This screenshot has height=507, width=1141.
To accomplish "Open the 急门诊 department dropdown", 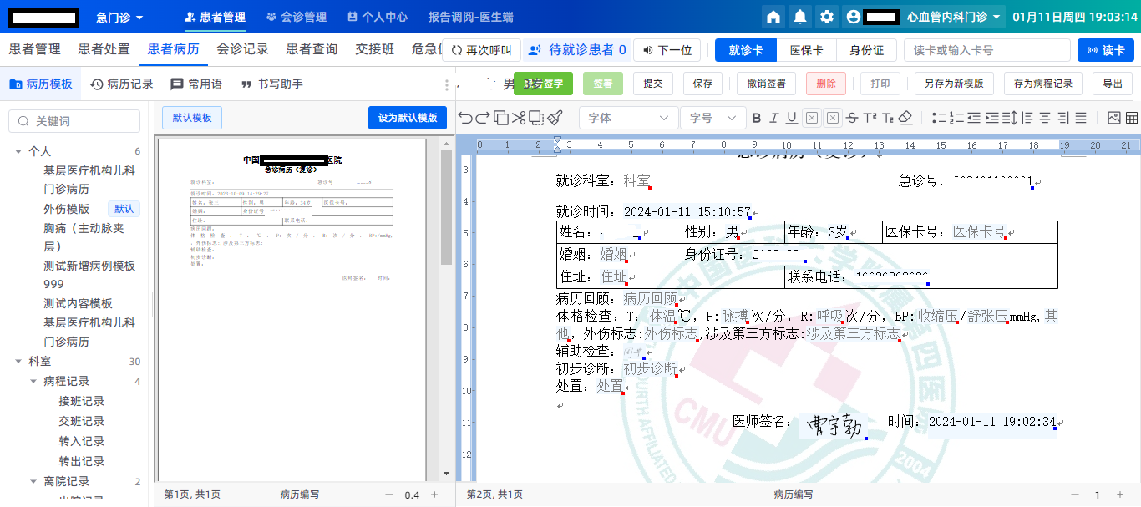I will click(x=119, y=17).
